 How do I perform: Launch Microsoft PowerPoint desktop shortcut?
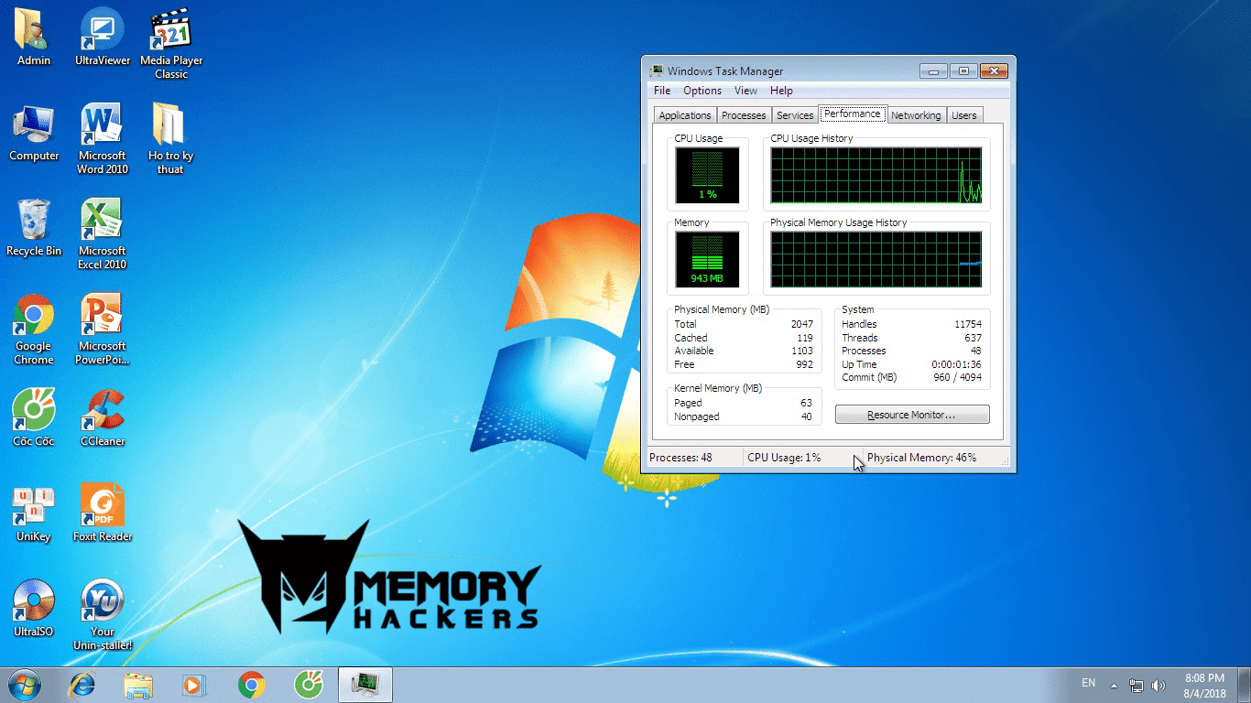click(x=103, y=330)
